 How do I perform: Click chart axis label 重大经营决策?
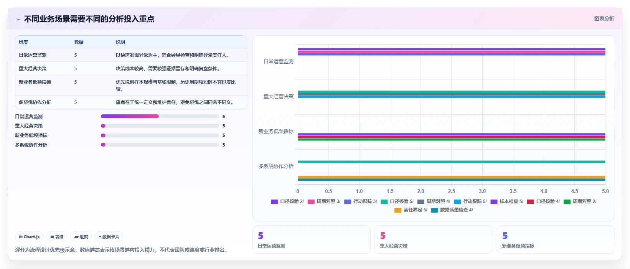tap(279, 96)
